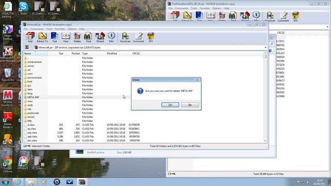
Task: Open Internet Explorer from taskbar
Action: tap(18, 181)
